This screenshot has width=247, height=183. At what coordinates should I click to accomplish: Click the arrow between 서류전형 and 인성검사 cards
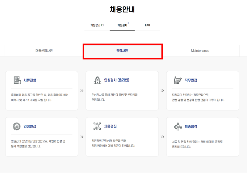click(x=82, y=91)
